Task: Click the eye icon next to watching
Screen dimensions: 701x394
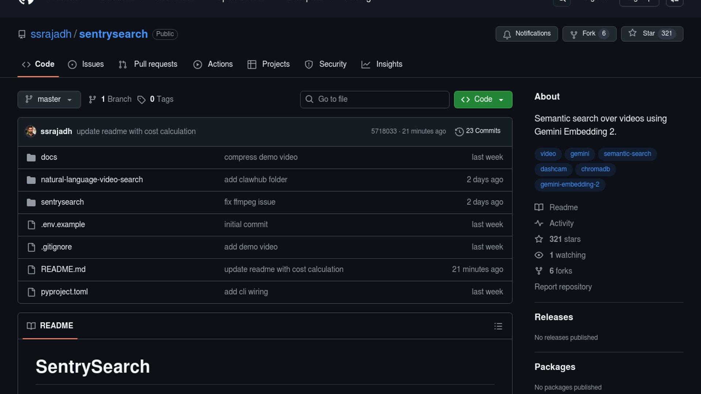Action: 539,255
